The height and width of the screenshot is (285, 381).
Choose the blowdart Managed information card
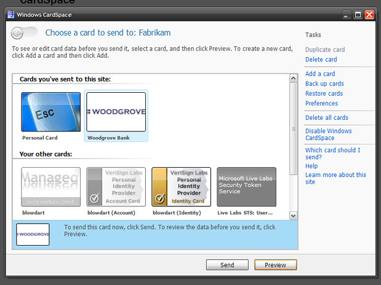click(50, 187)
